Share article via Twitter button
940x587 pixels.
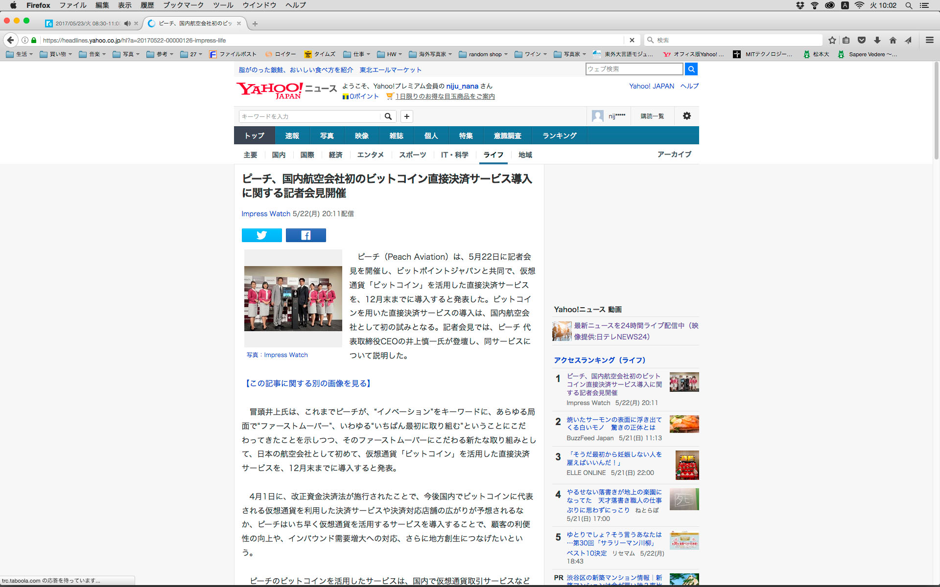point(261,235)
